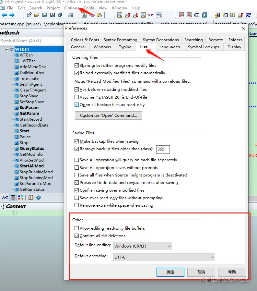Click Customize 'Open' Command button
Screen dimensions: 257x291
[109, 115]
